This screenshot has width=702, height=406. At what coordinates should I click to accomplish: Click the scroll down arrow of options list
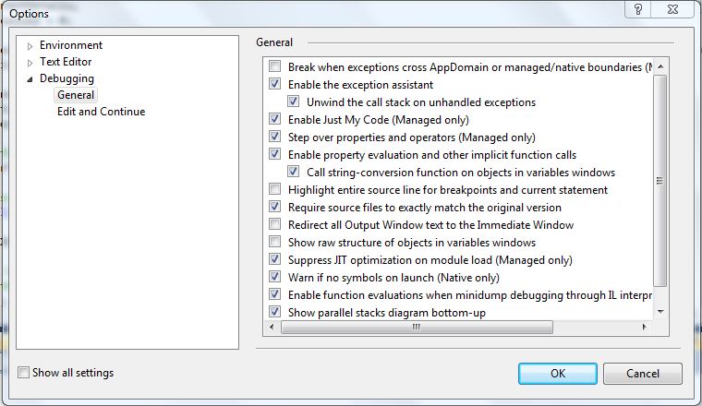click(x=660, y=312)
